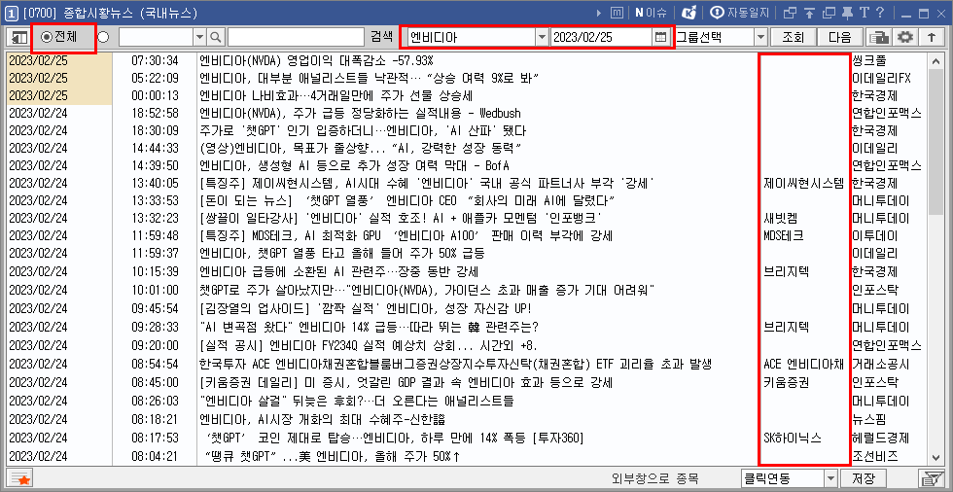
Task: Click the 다음 button
Action: [839, 37]
